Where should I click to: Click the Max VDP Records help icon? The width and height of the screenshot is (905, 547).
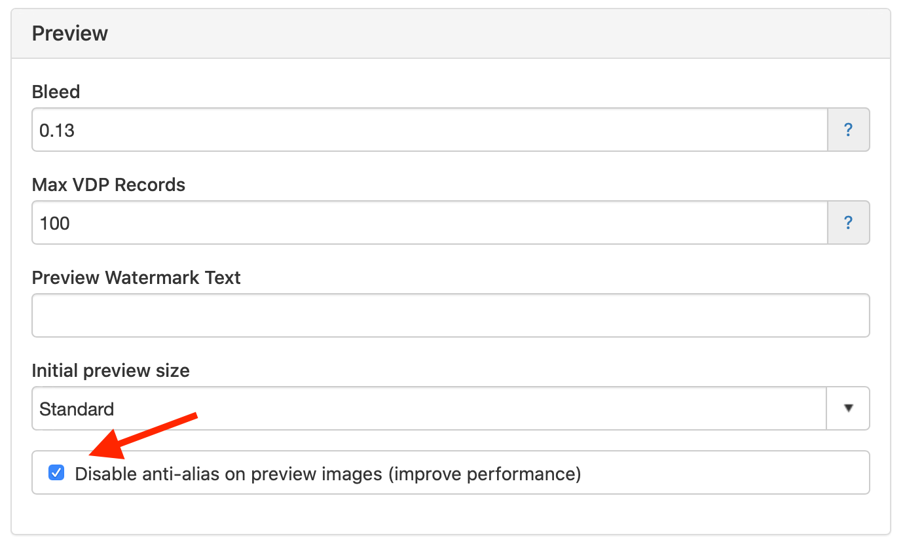coord(848,222)
